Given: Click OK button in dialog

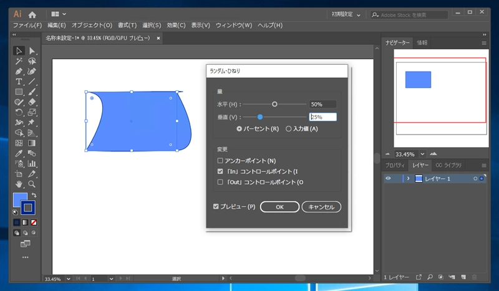Looking at the screenshot, I should pos(279,207).
